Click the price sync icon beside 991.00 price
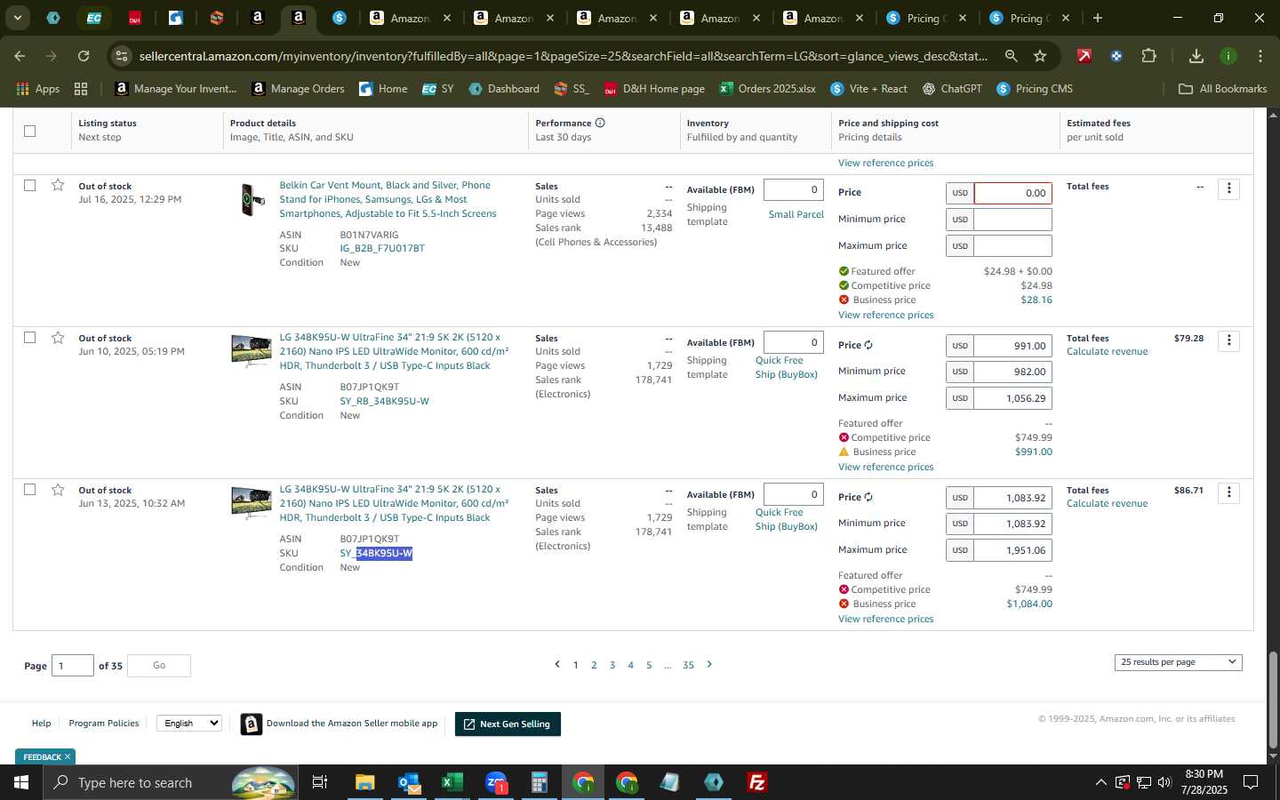This screenshot has height=800, width=1280. [868, 345]
